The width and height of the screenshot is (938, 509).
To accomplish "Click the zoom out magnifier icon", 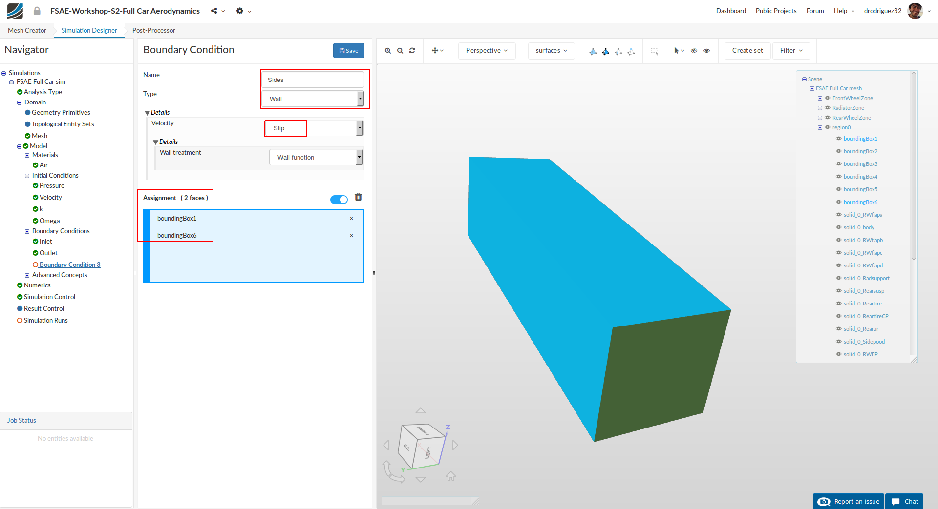I will coord(400,51).
